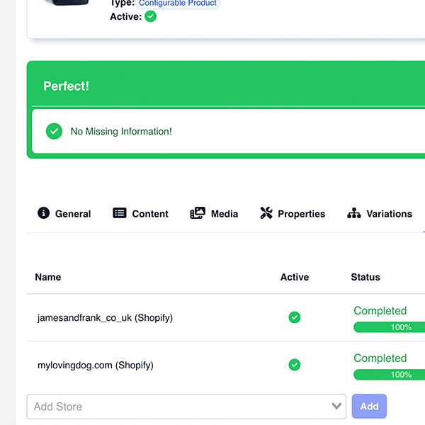Click the General tab info icon
This screenshot has height=425, width=425.
pyautogui.click(x=44, y=213)
